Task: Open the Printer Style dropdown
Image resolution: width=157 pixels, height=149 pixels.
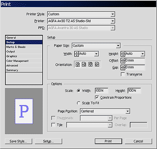Action: pyautogui.click(x=81, y=14)
